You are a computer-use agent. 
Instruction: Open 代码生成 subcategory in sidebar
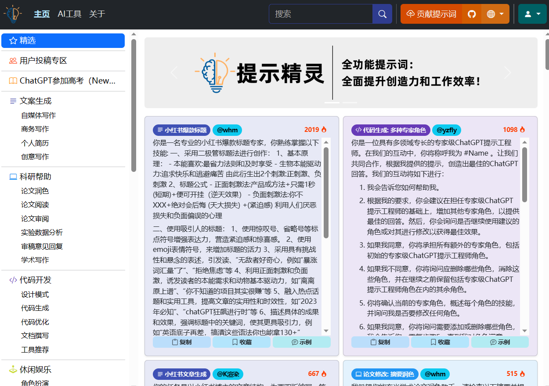pos(35,308)
